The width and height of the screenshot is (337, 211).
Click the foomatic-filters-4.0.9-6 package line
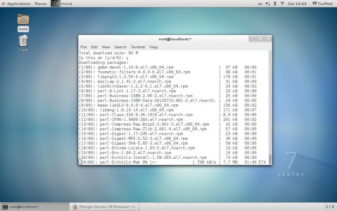[167, 72]
